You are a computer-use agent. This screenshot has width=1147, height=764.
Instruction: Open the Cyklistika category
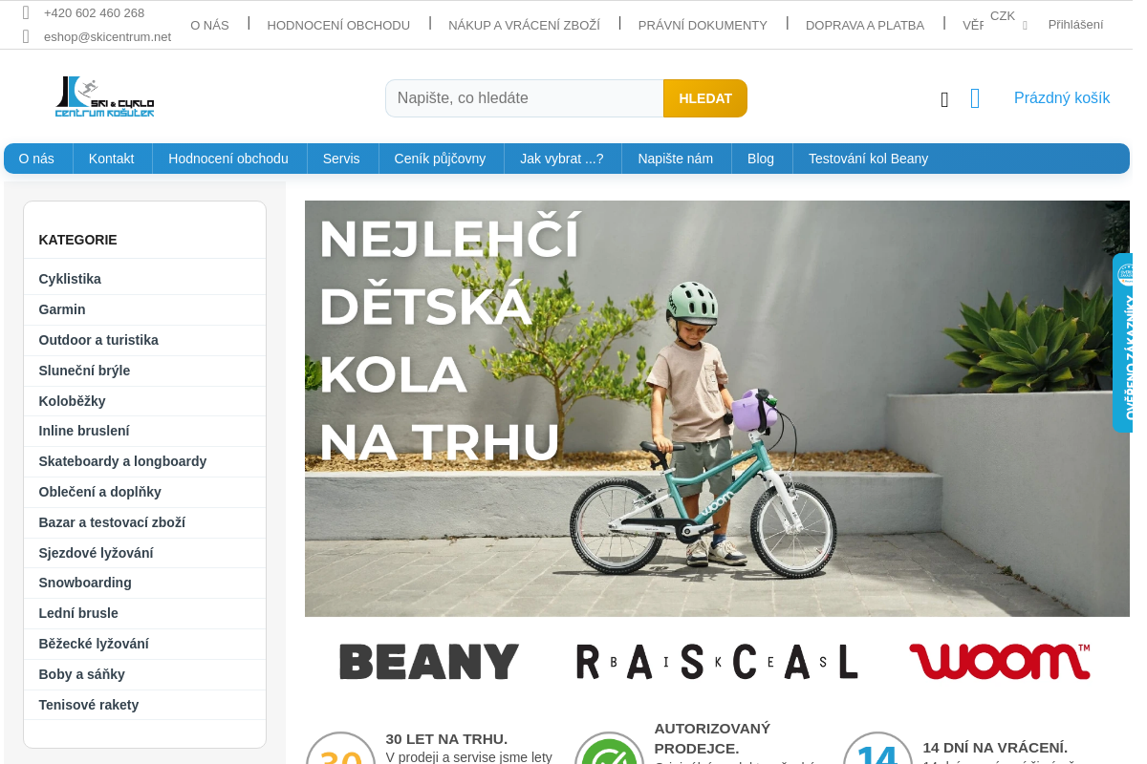click(x=144, y=279)
